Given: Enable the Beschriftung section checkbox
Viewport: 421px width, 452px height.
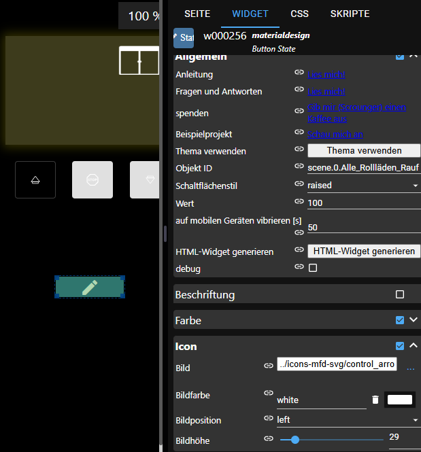Looking at the screenshot, I should coord(400,294).
